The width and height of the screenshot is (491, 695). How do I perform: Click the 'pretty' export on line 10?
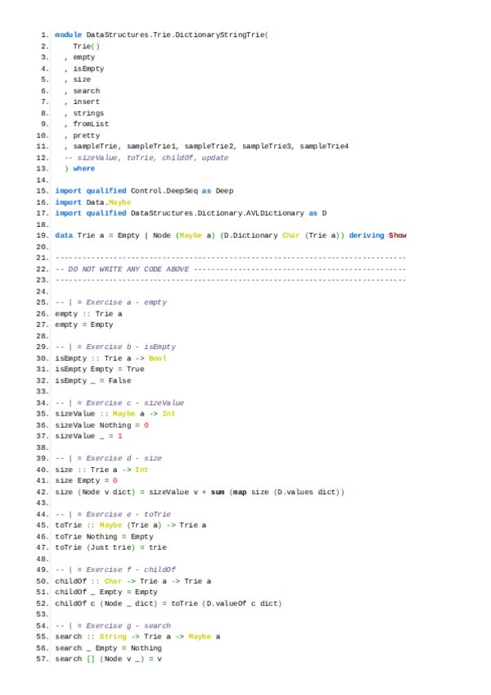(87, 135)
